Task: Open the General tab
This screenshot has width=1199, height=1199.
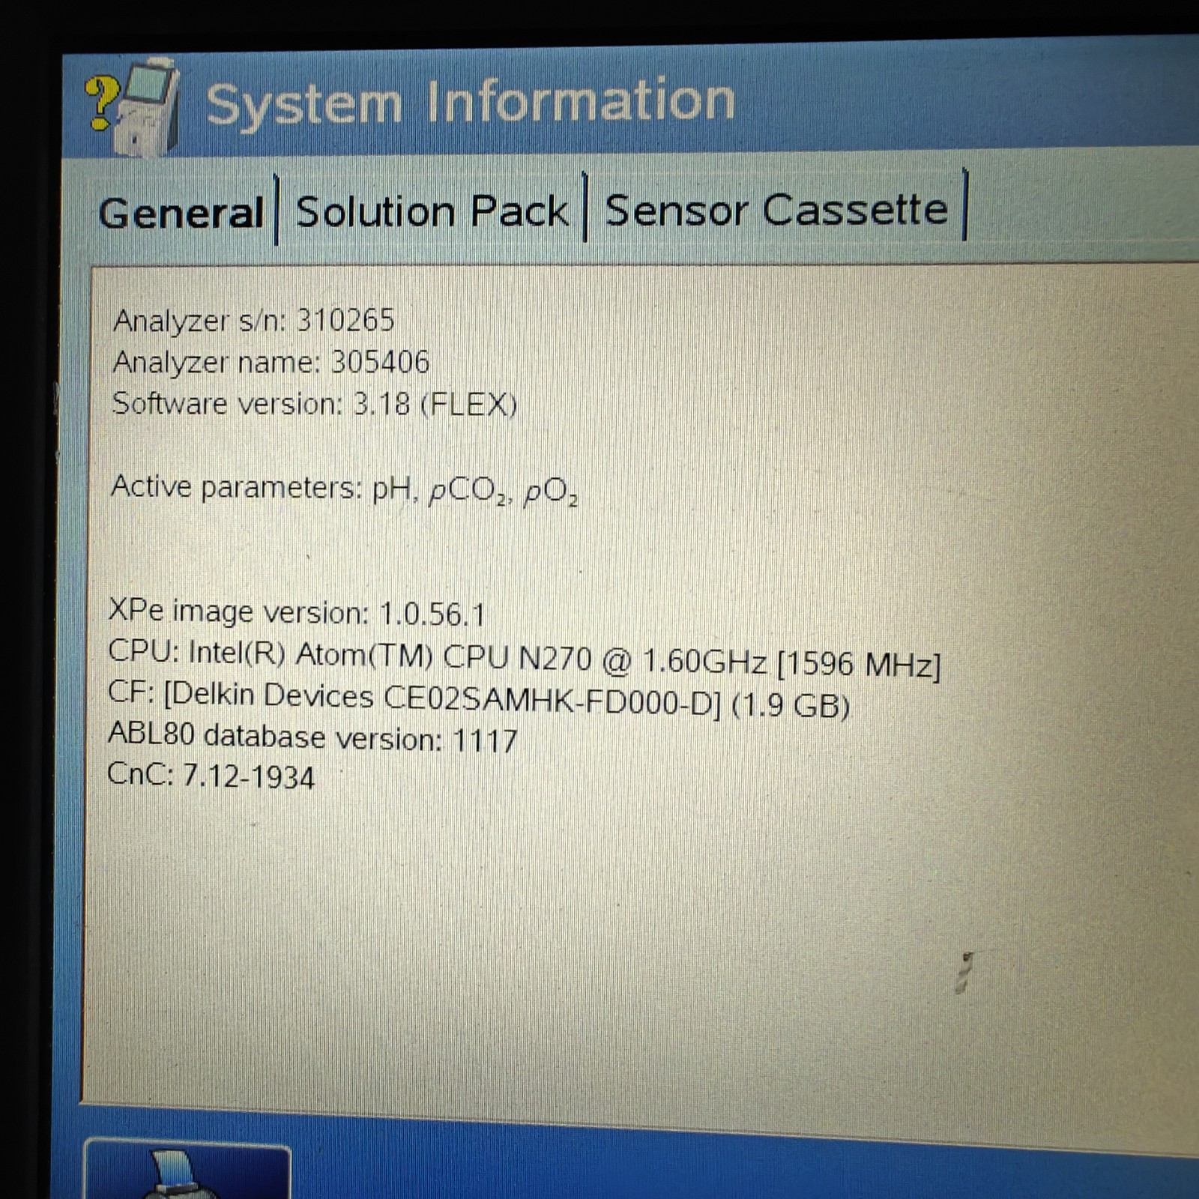Action: point(181,213)
